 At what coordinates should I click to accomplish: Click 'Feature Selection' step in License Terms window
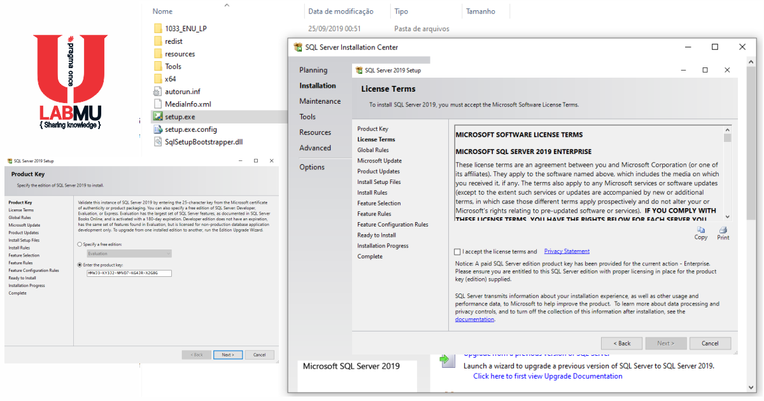(x=379, y=203)
